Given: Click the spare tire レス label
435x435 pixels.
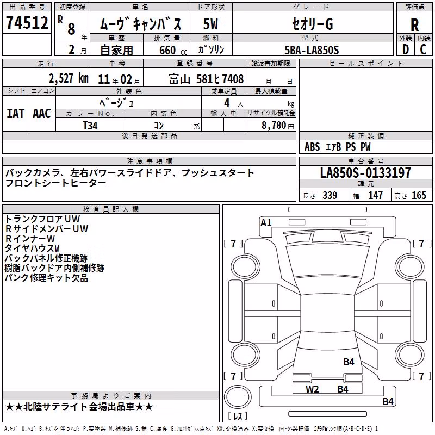Looking at the screenshot, I should pos(238,416).
